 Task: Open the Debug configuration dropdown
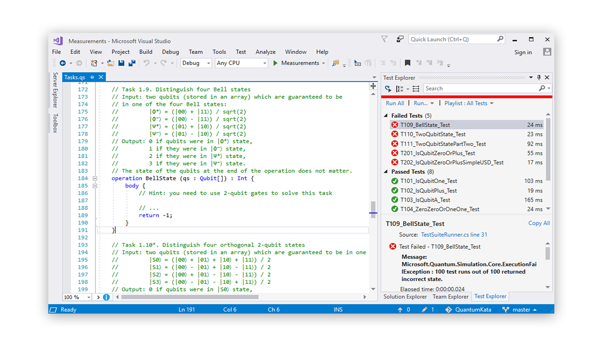coord(208,63)
